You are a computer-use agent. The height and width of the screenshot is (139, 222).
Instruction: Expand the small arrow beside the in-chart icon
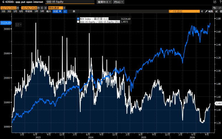21,25
